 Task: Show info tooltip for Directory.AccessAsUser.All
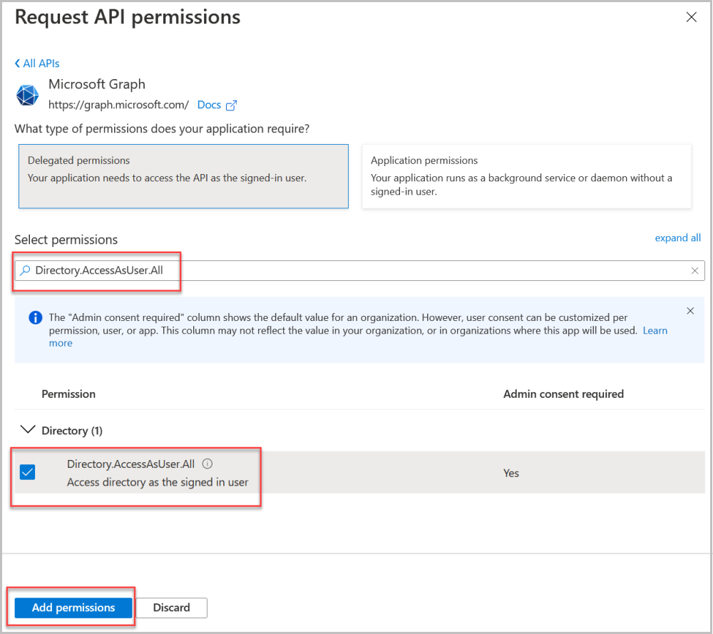[207, 464]
